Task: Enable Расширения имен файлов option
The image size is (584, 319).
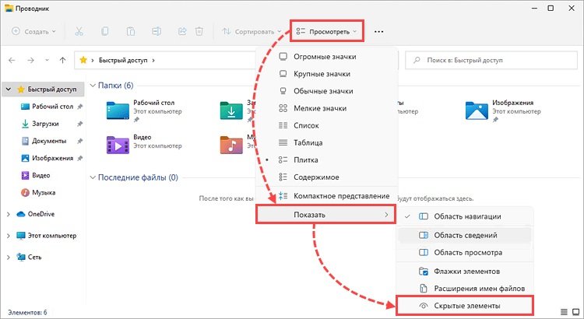Action: [x=465, y=289]
